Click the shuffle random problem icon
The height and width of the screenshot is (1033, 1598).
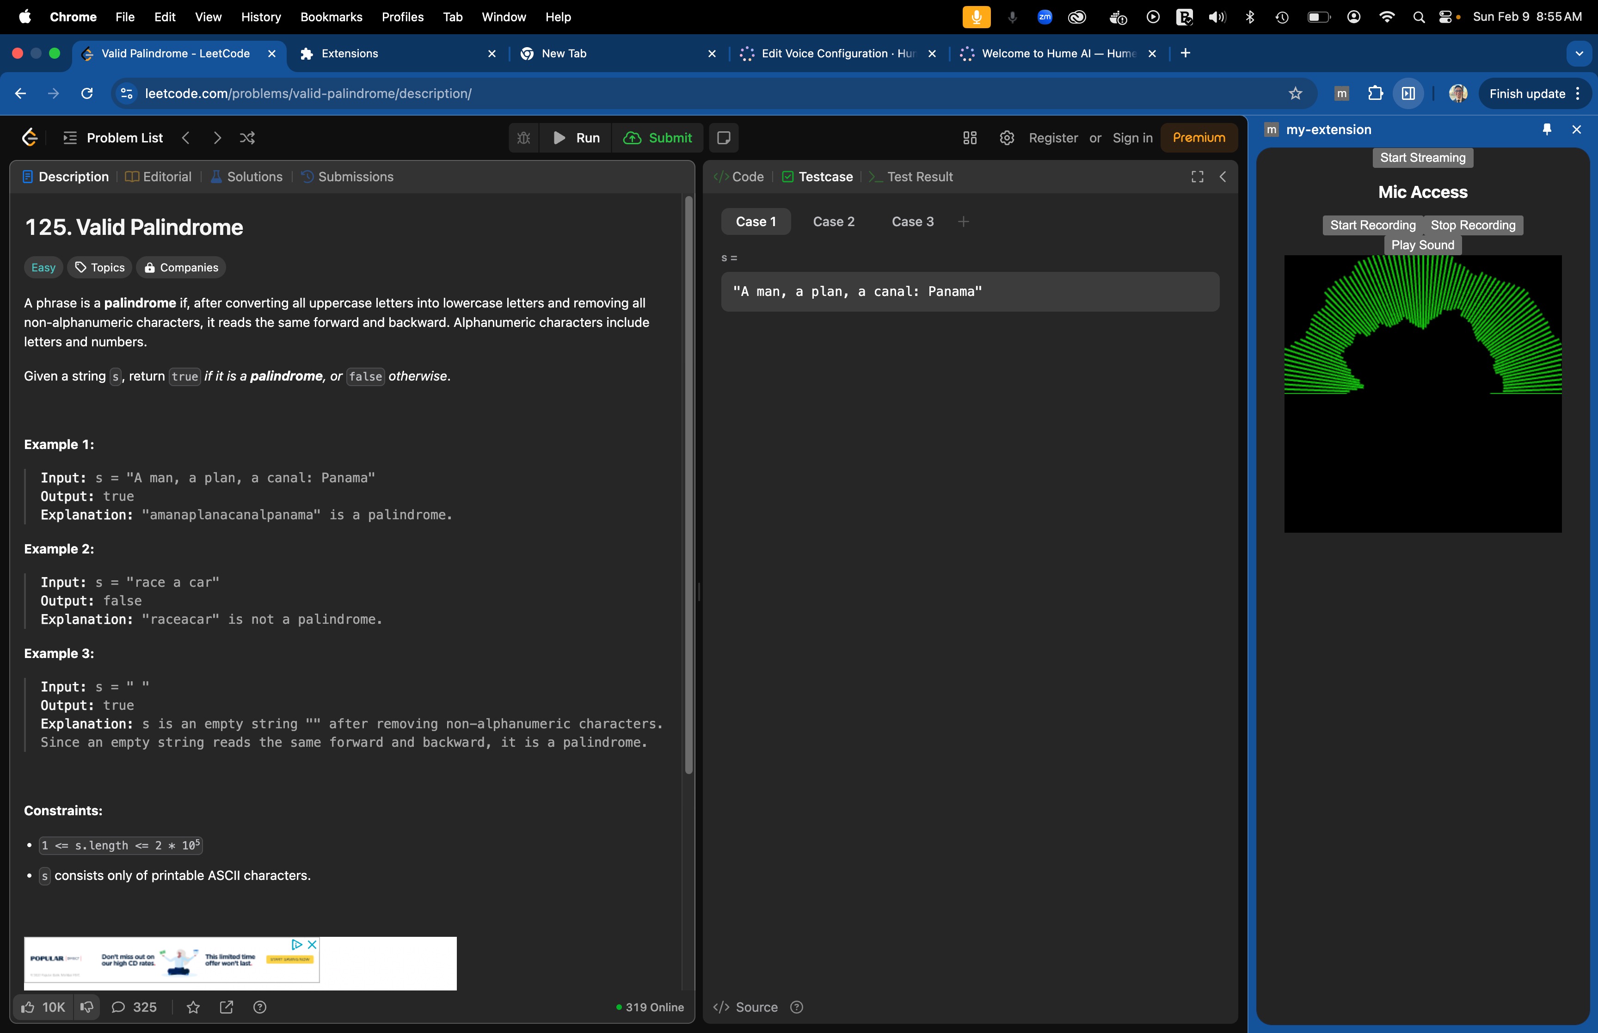[x=247, y=137]
